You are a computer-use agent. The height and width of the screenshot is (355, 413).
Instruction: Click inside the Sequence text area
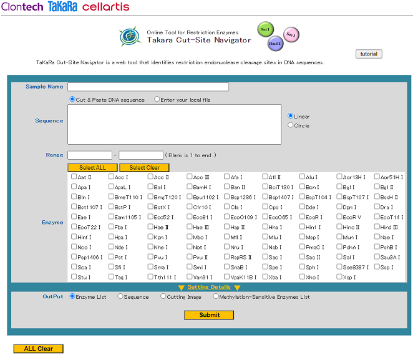174,125
